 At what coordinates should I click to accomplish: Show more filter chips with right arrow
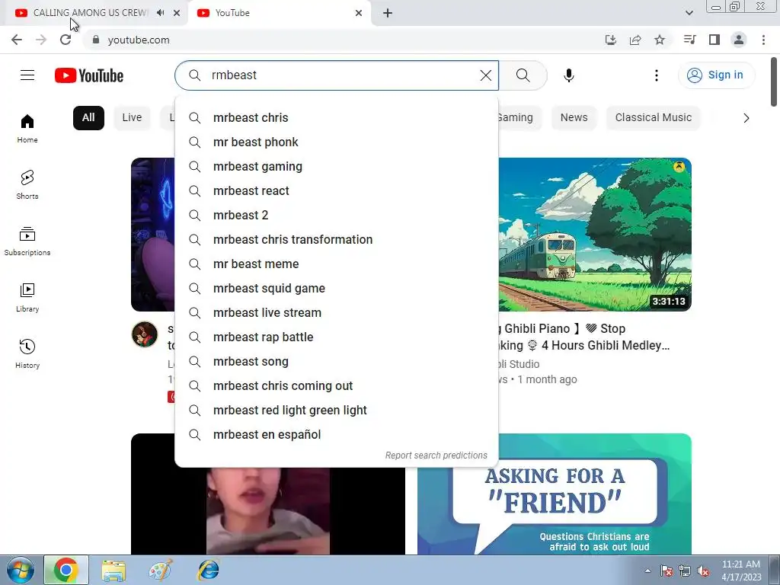(x=746, y=118)
